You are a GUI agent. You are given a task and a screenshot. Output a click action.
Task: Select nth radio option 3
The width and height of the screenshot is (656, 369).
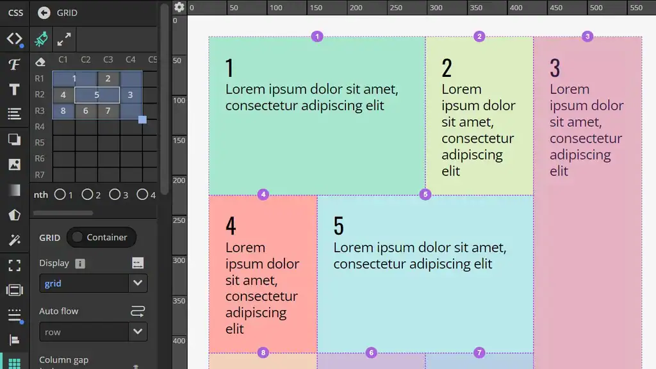pyautogui.click(x=115, y=194)
